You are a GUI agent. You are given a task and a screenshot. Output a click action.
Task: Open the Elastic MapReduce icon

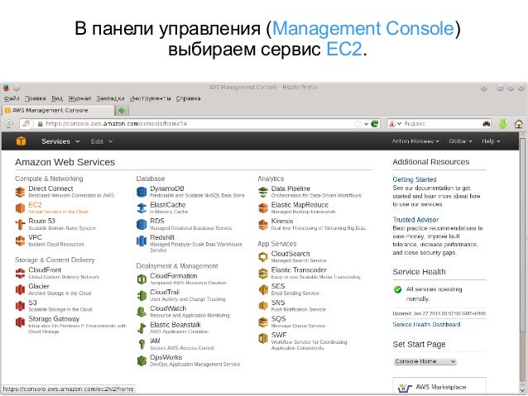(263, 208)
